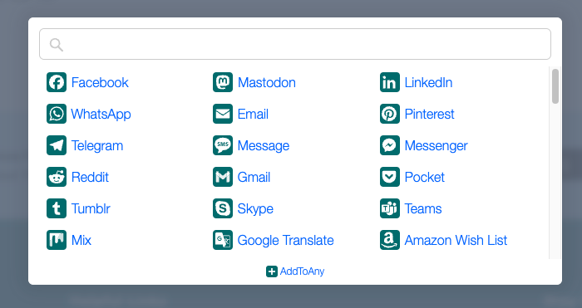Screen dimensions: 582x308
Task: Select the Skype icon
Action: coord(223,208)
